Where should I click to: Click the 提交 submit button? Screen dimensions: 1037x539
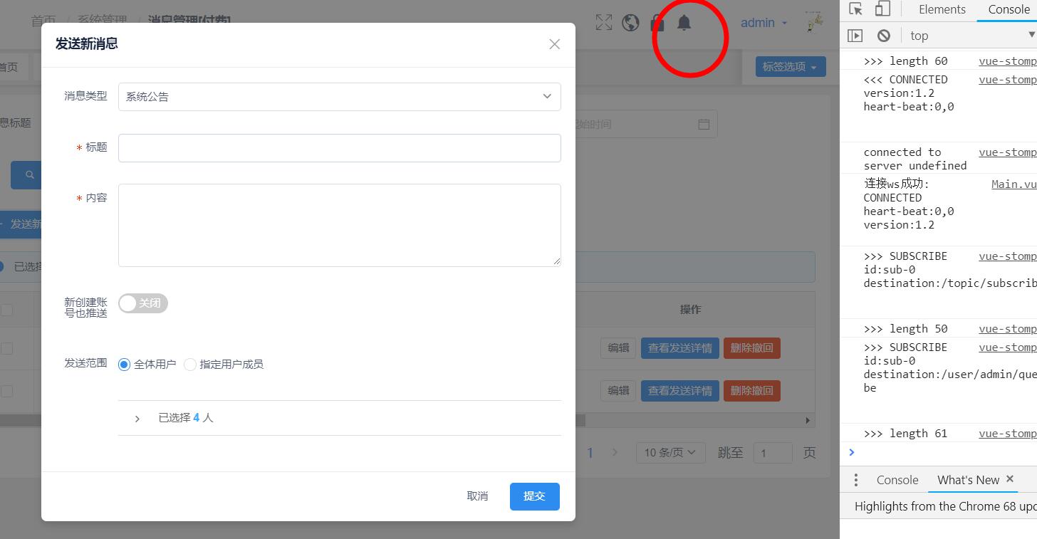coord(534,496)
